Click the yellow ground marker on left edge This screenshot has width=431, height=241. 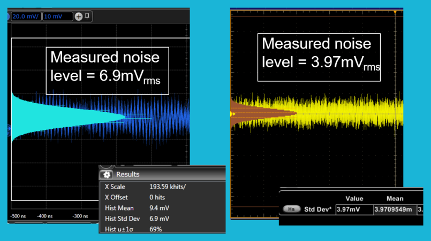coord(233,113)
